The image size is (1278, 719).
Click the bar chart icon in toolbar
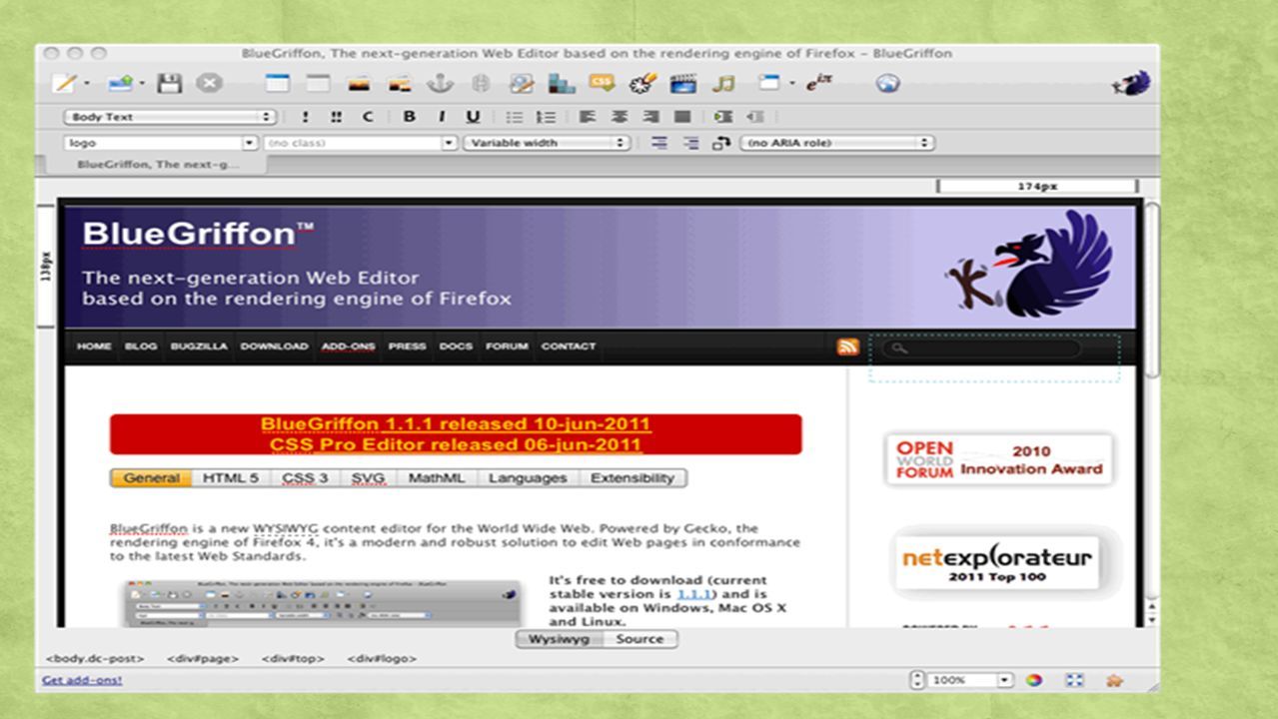(x=562, y=84)
